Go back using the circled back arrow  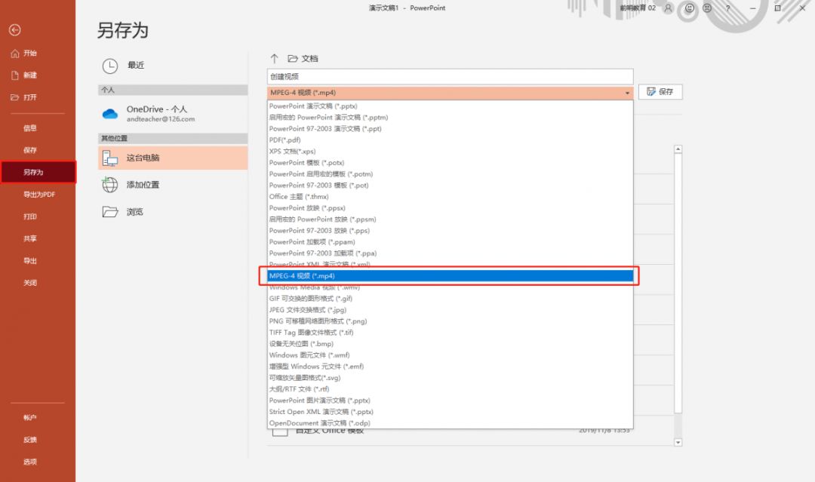pyautogui.click(x=14, y=30)
